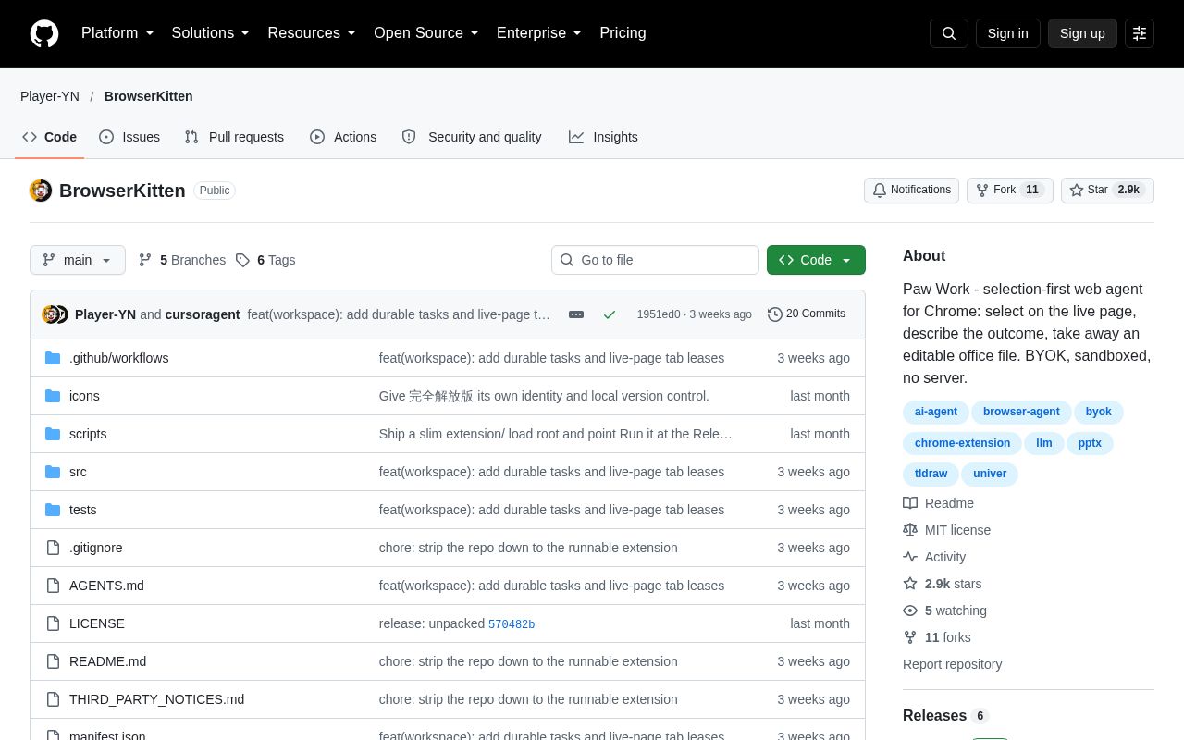Expand the Open Source menu

pyautogui.click(x=426, y=33)
